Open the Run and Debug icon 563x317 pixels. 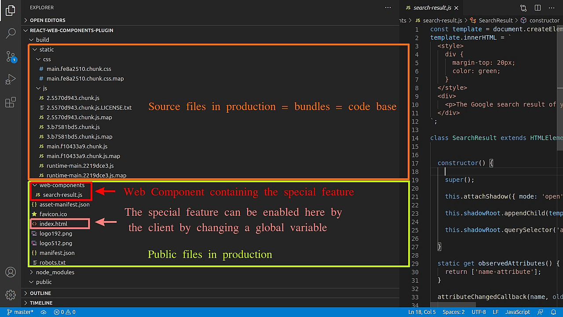click(x=11, y=79)
